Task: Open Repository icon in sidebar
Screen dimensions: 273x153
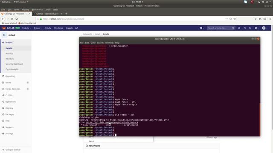Action: [3, 76]
